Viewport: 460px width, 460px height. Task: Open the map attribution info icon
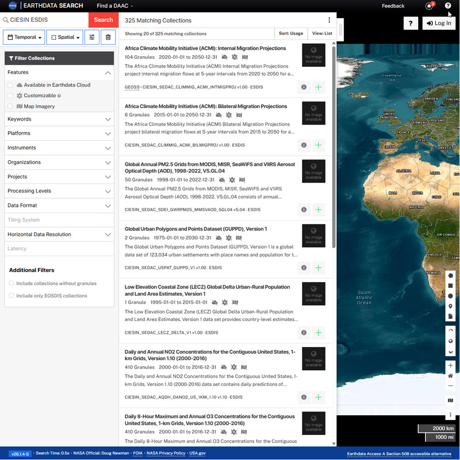450,414
